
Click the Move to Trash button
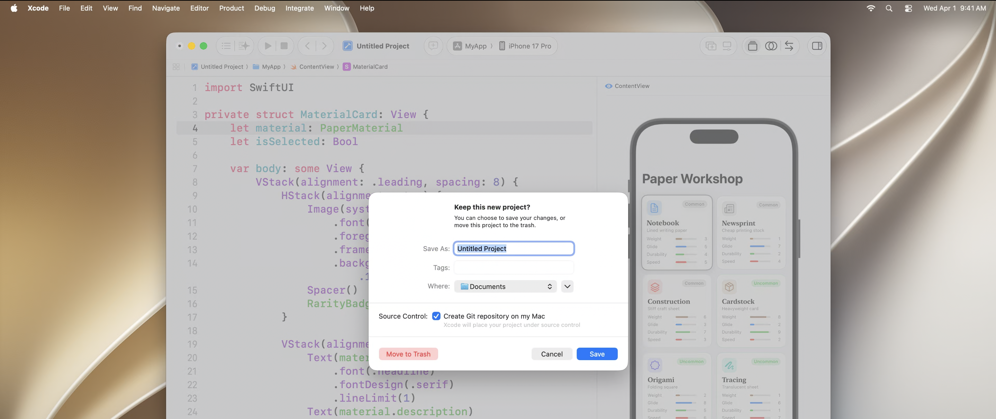(408, 354)
